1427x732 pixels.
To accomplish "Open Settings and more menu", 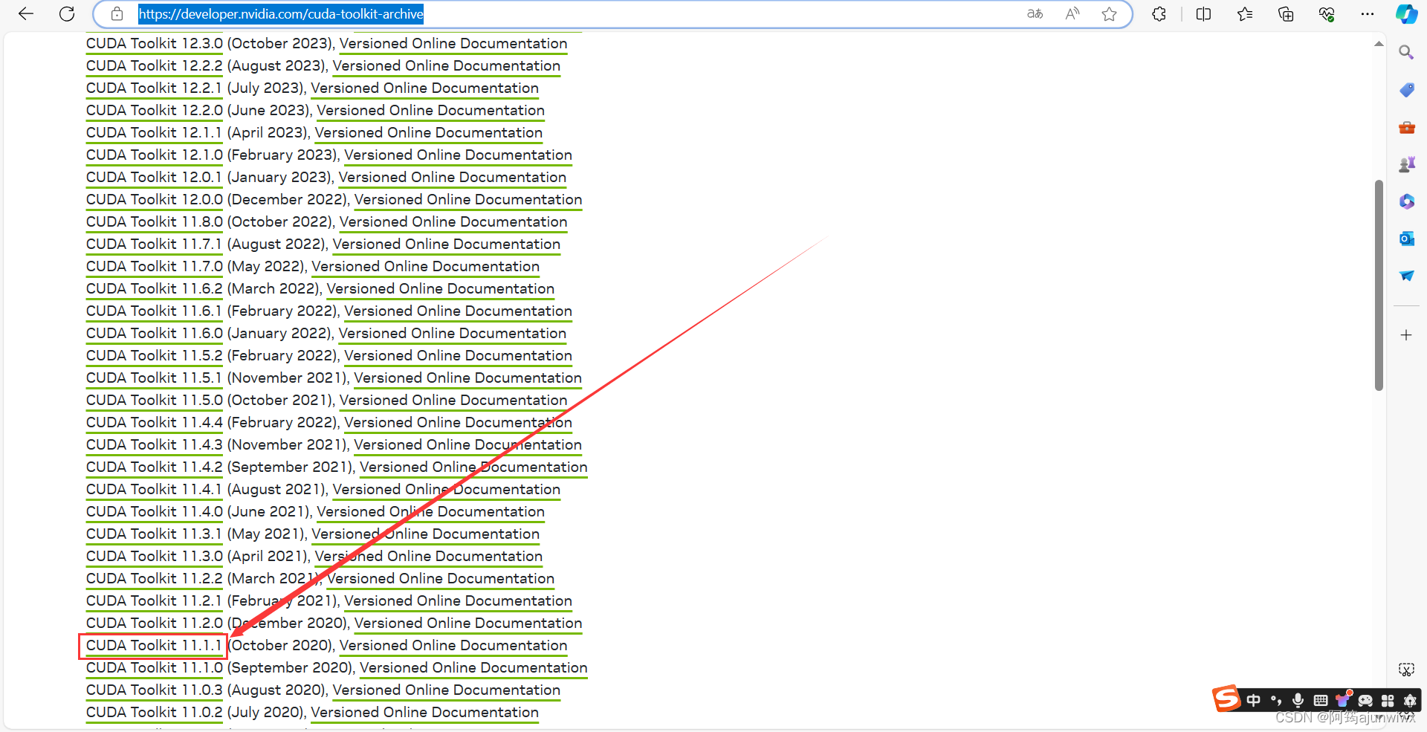I will click(x=1368, y=14).
